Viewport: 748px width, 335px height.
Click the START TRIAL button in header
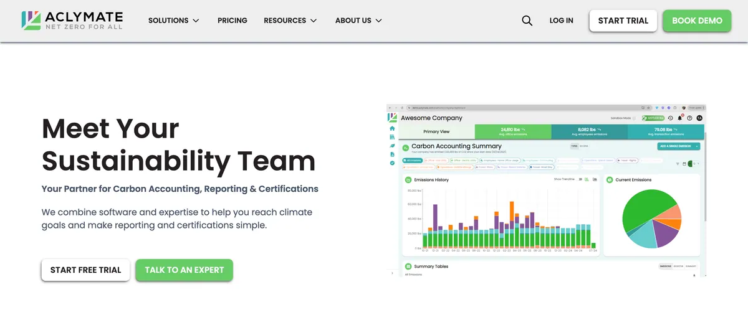(x=623, y=21)
